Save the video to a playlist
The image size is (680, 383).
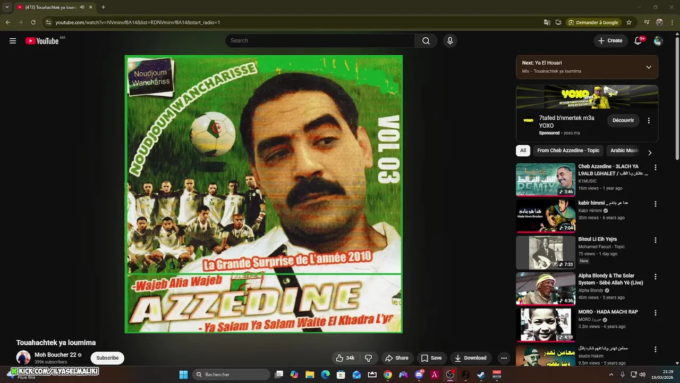(431, 358)
